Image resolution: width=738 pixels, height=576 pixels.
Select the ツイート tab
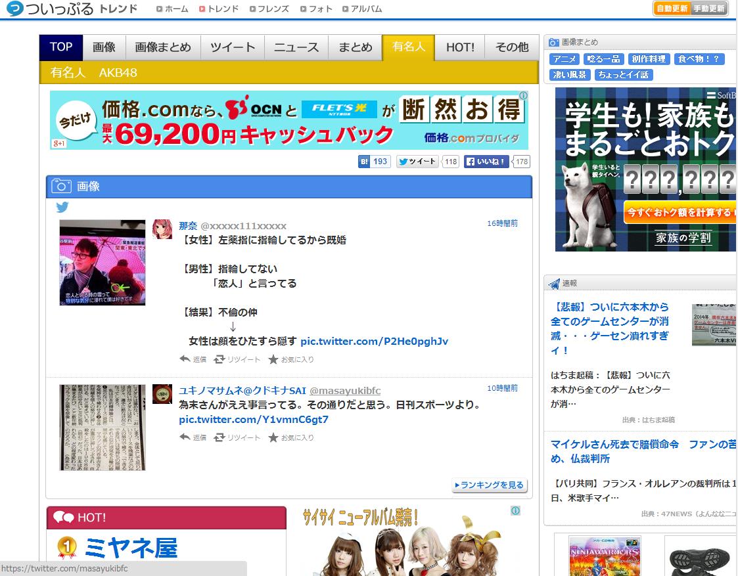[x=233, y=47]
